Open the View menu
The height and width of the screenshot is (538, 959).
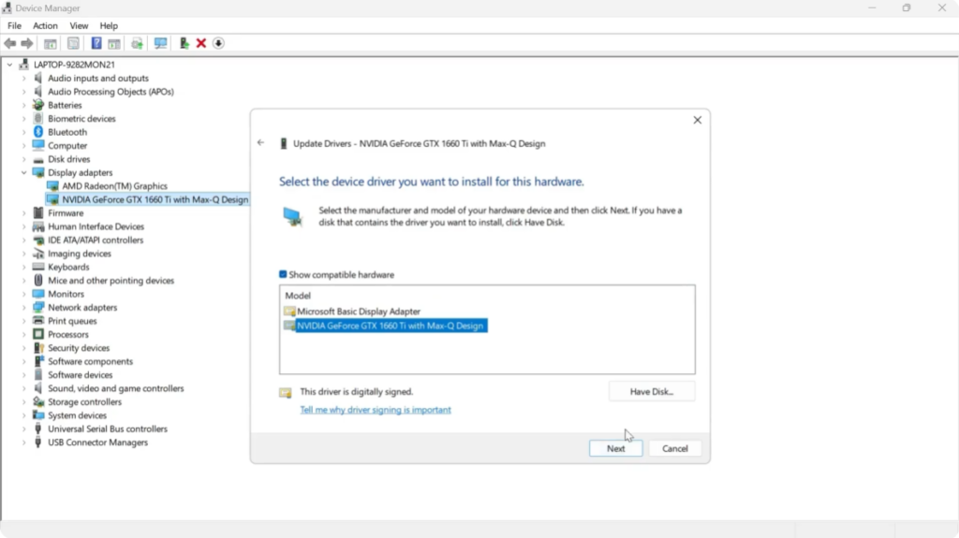coord(79,25)
